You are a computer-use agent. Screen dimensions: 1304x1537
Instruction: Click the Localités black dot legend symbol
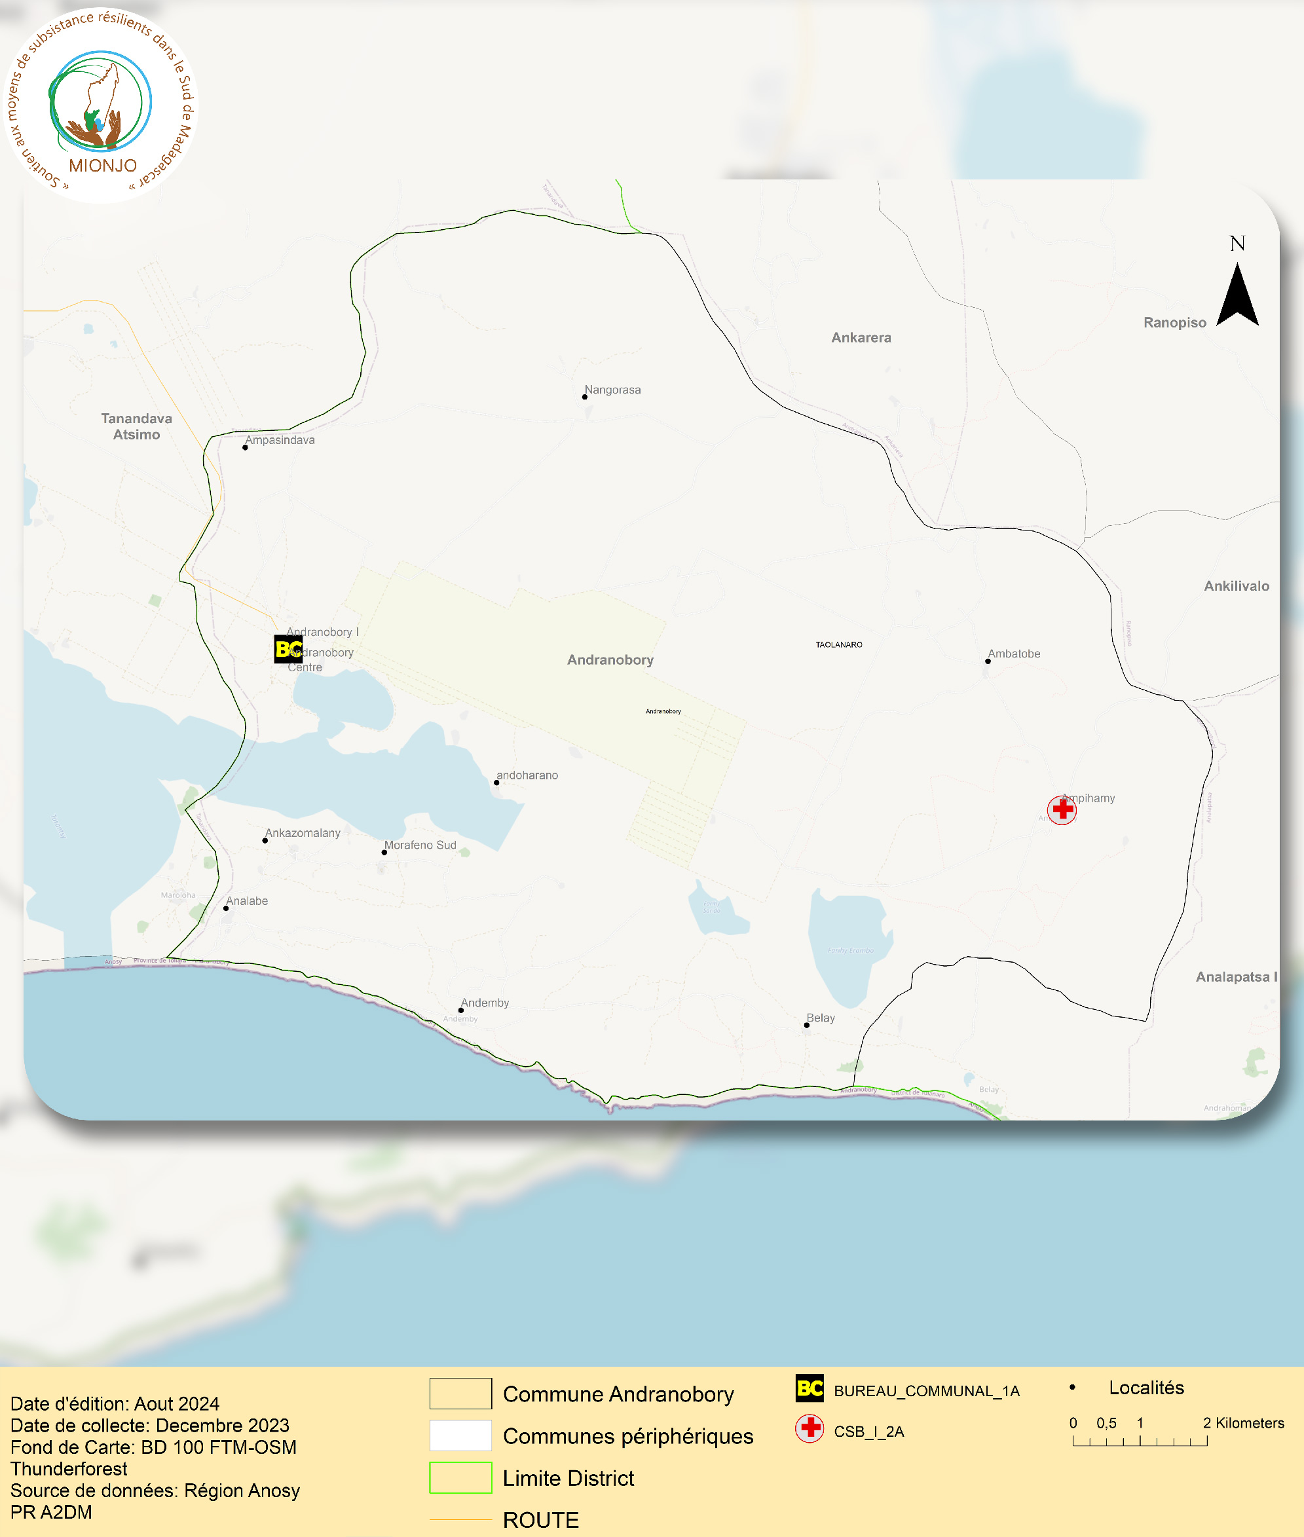1072,1387
